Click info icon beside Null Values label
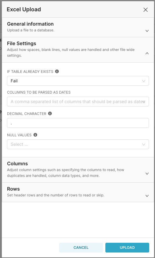The height and width of the screenshot is (258, 155). (x=35, y=135)
